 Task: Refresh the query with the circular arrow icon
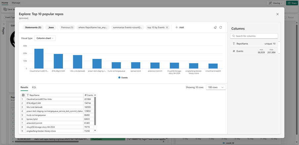[221, 27]
